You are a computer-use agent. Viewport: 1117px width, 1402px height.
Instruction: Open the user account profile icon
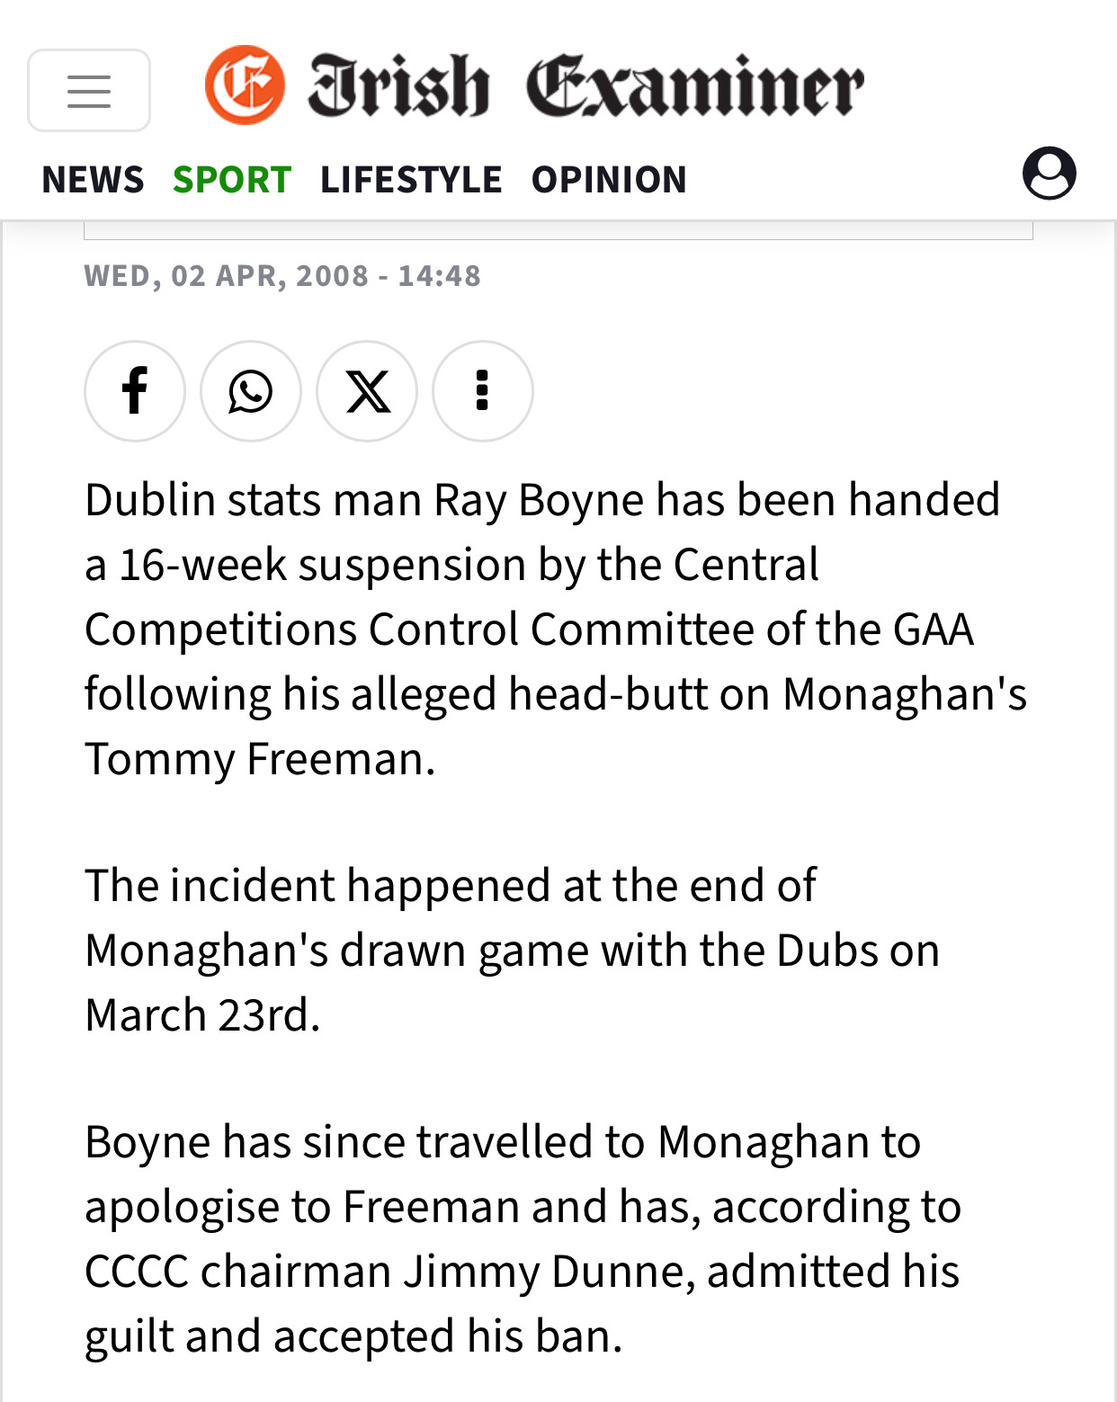click(1049, 173)
